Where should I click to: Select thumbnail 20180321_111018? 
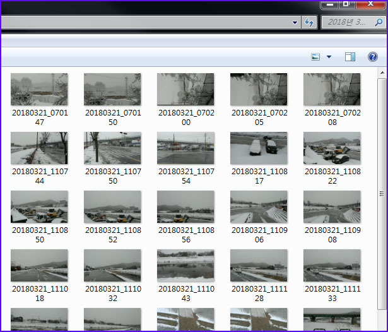point(39,265)
